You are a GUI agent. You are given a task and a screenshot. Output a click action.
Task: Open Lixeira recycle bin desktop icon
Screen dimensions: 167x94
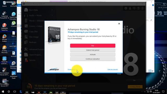point(4,4)
